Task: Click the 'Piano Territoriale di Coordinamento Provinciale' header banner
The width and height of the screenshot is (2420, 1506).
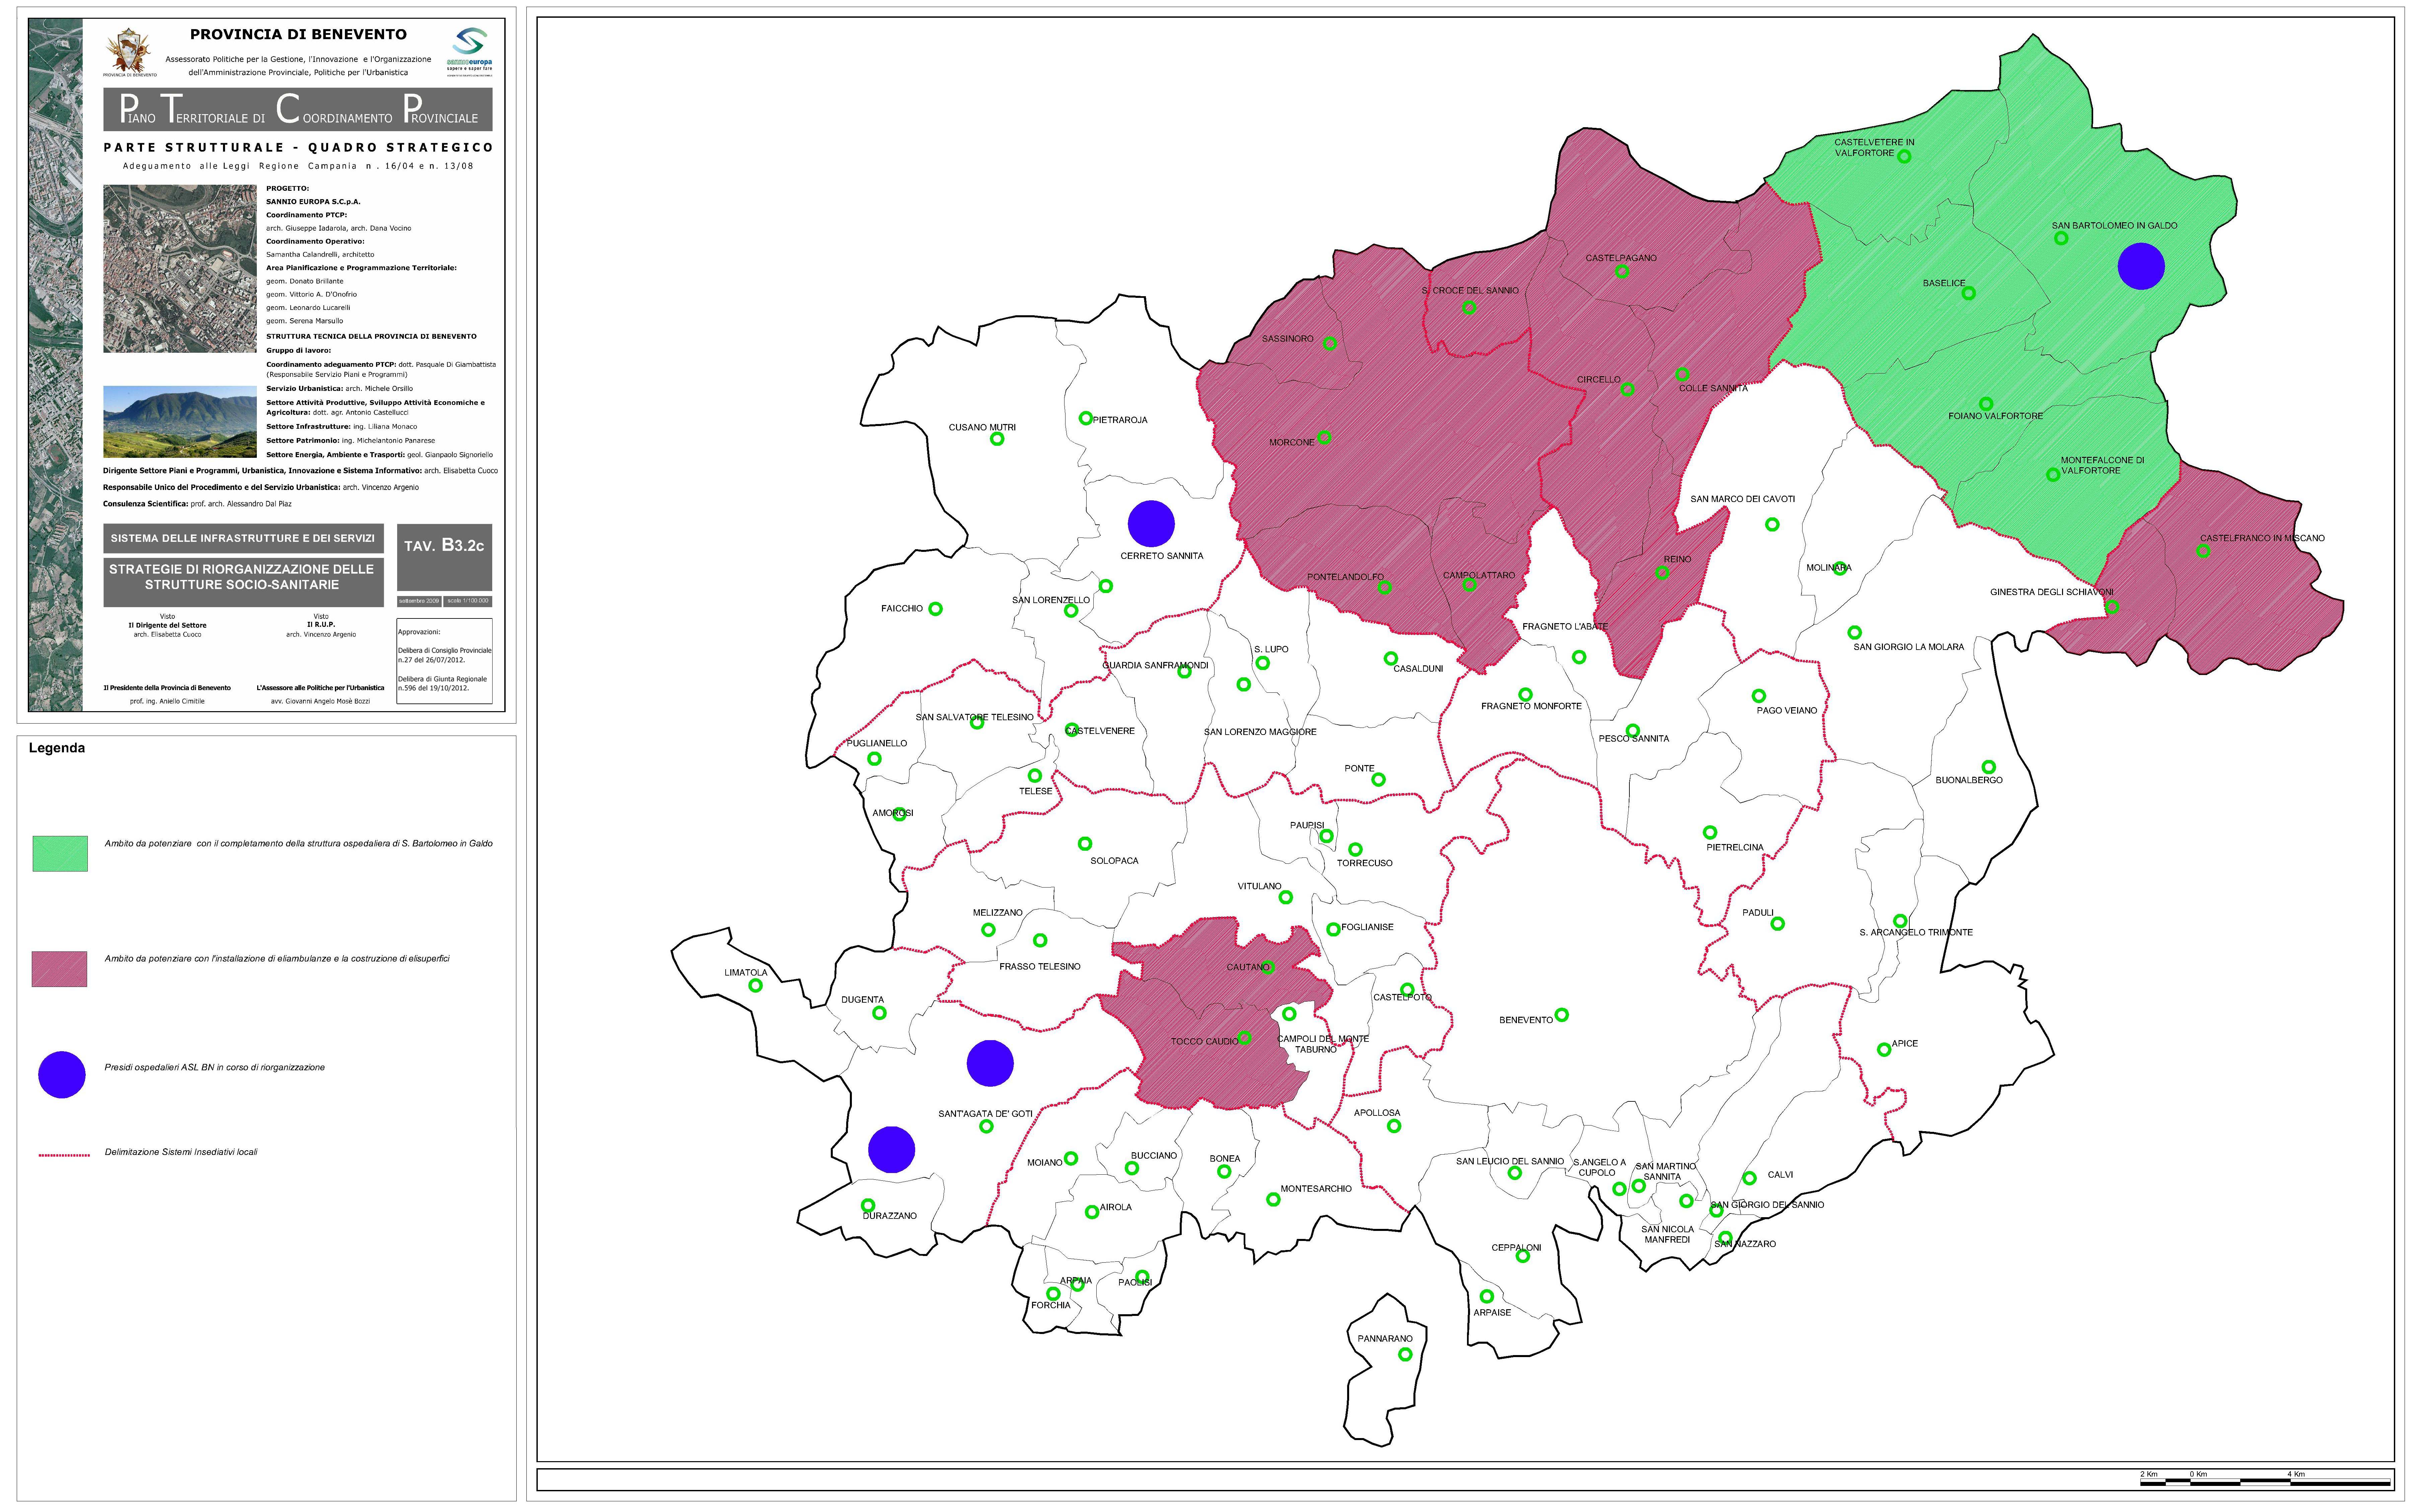Action: click(298, 109)
